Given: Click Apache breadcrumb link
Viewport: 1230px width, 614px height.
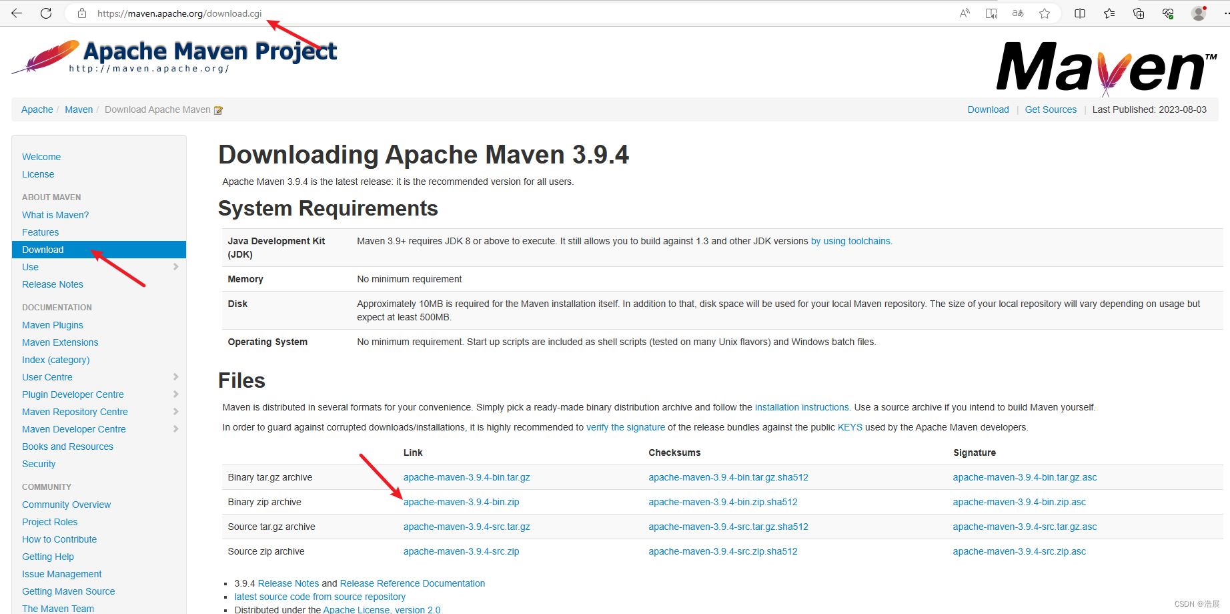Looking at the screenshot, I should [37, 109].
